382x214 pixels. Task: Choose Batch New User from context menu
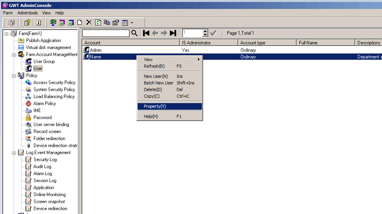[158, 83]
